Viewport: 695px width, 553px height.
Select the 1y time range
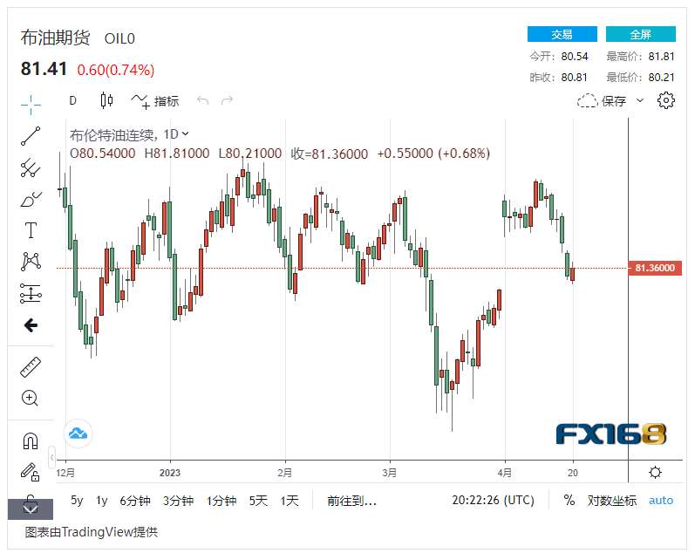(102, 501)
